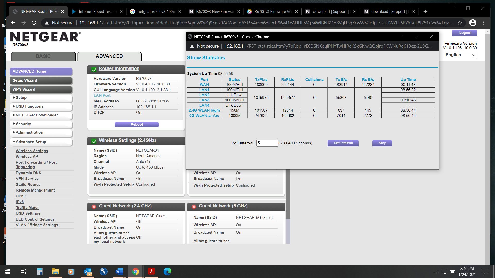Open Microsoft Word from the taskbar
The width and height of the screenshot is (495, 278).
[x=119, y=271]
